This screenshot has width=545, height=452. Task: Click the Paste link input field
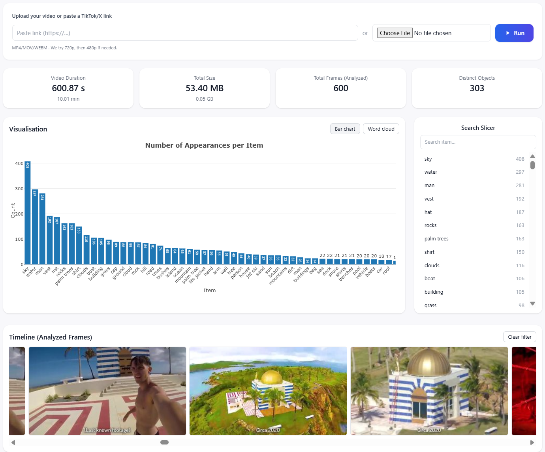pos(185,33)
